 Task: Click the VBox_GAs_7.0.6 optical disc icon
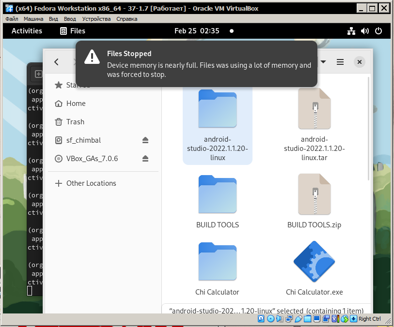(x=59, y=159)
